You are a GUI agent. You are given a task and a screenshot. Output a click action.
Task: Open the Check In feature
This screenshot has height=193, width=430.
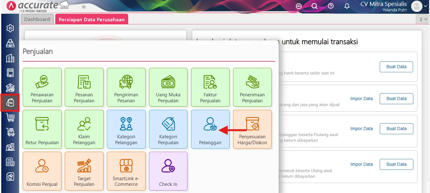(168, 171)
